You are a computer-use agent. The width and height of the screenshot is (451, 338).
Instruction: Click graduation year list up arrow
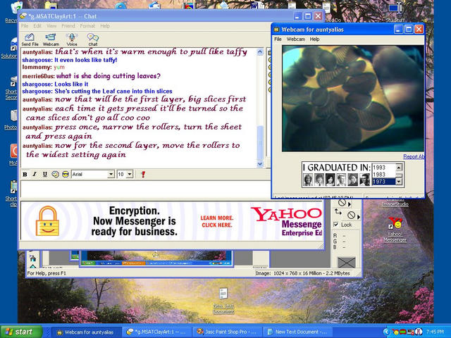click(399, 167)
